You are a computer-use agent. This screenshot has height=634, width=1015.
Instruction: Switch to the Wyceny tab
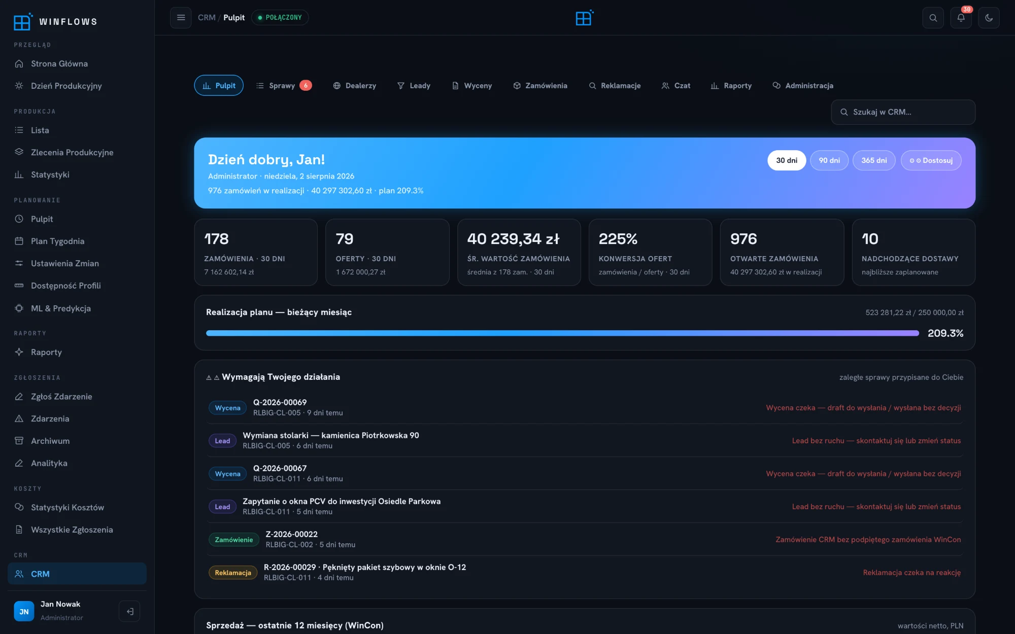click(472, 85)
